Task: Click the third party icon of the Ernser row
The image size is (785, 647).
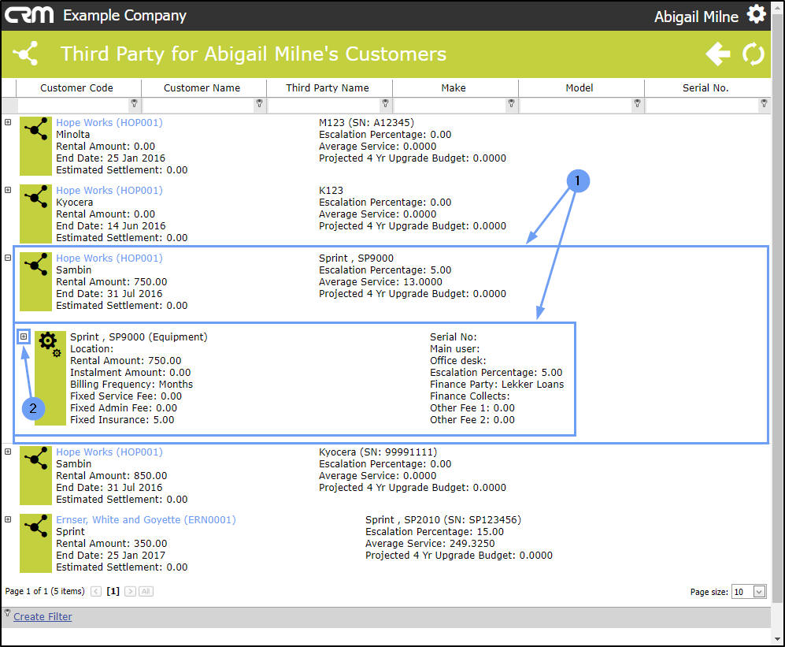Action: click(x=35, y=543)
